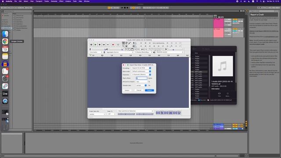Open the File menu in the menu bar

coord(16,1)
